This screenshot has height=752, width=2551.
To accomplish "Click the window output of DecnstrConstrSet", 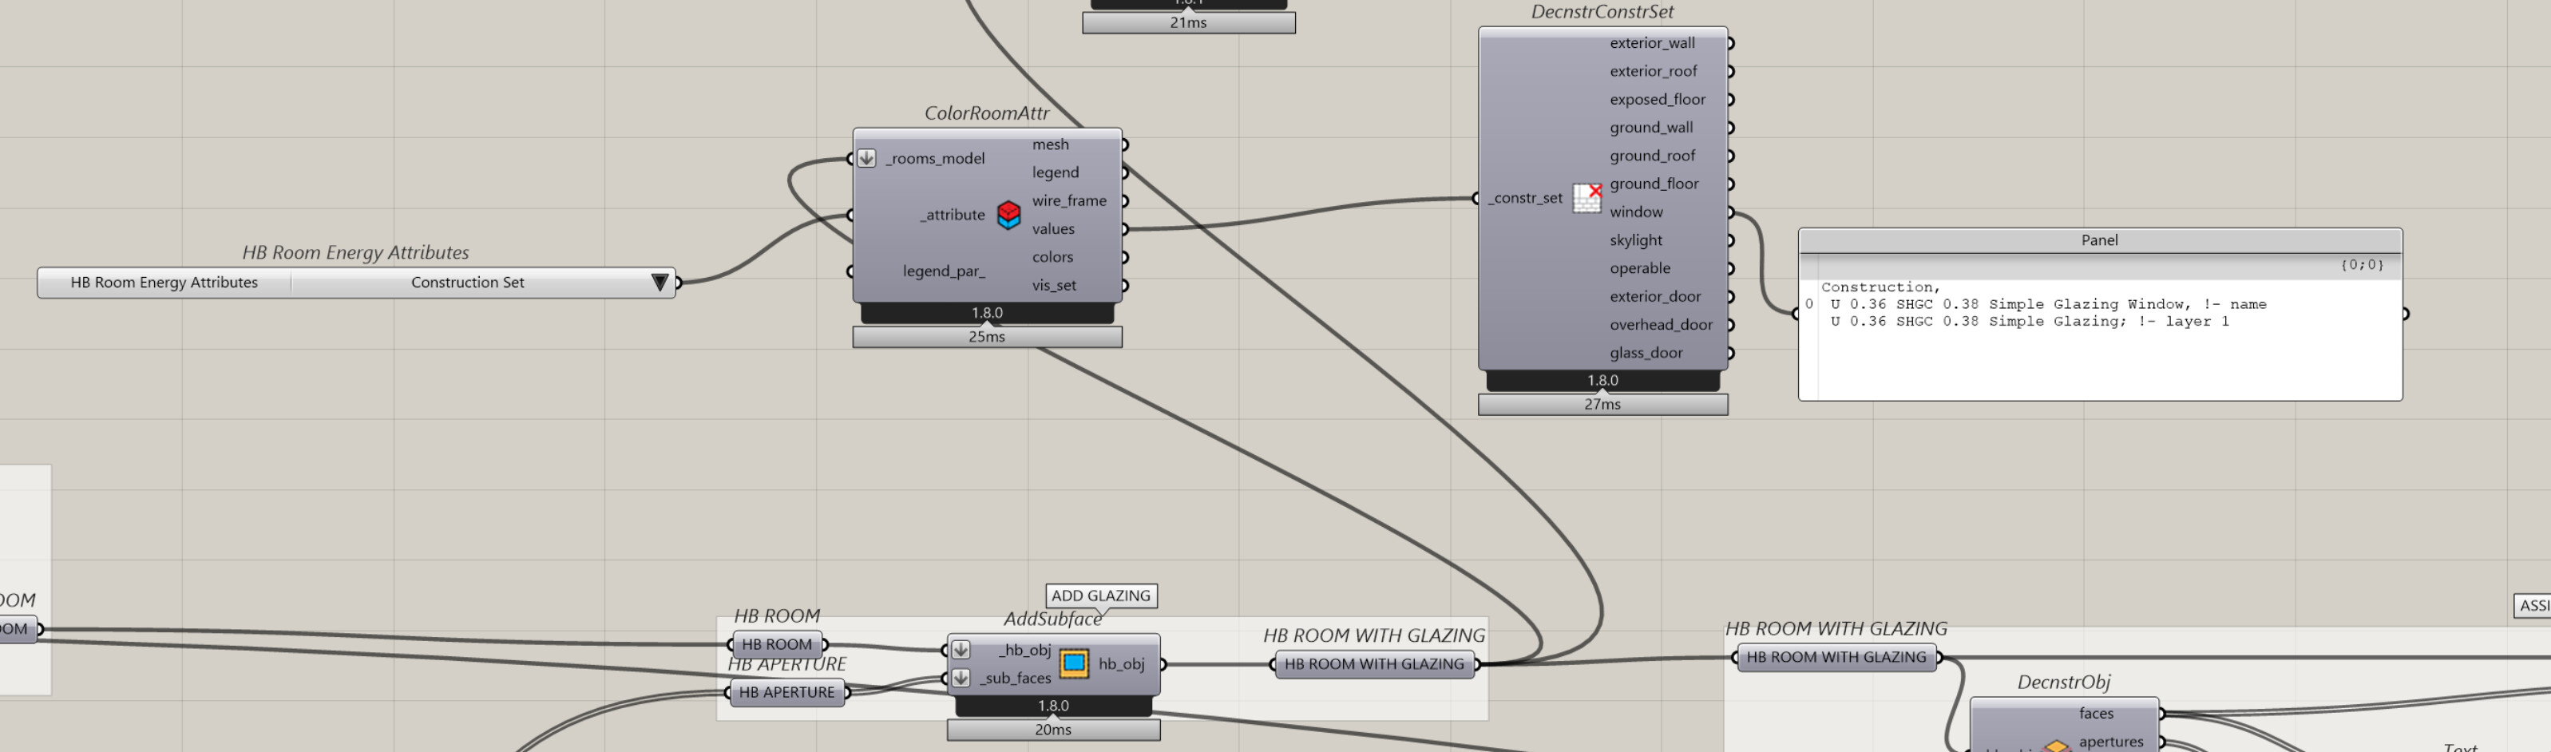I will click(1636, 212).
